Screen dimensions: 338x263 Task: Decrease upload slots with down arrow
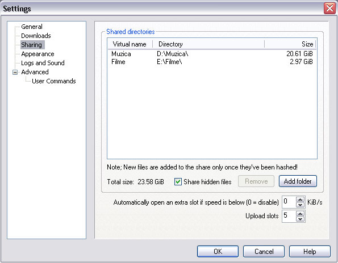(301, 219)
